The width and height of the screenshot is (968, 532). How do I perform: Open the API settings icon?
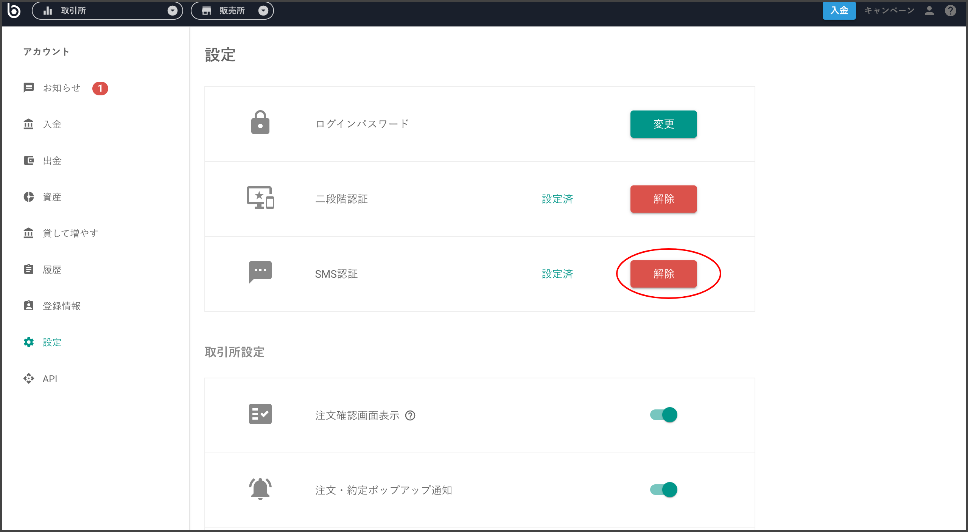click(29, 379)
